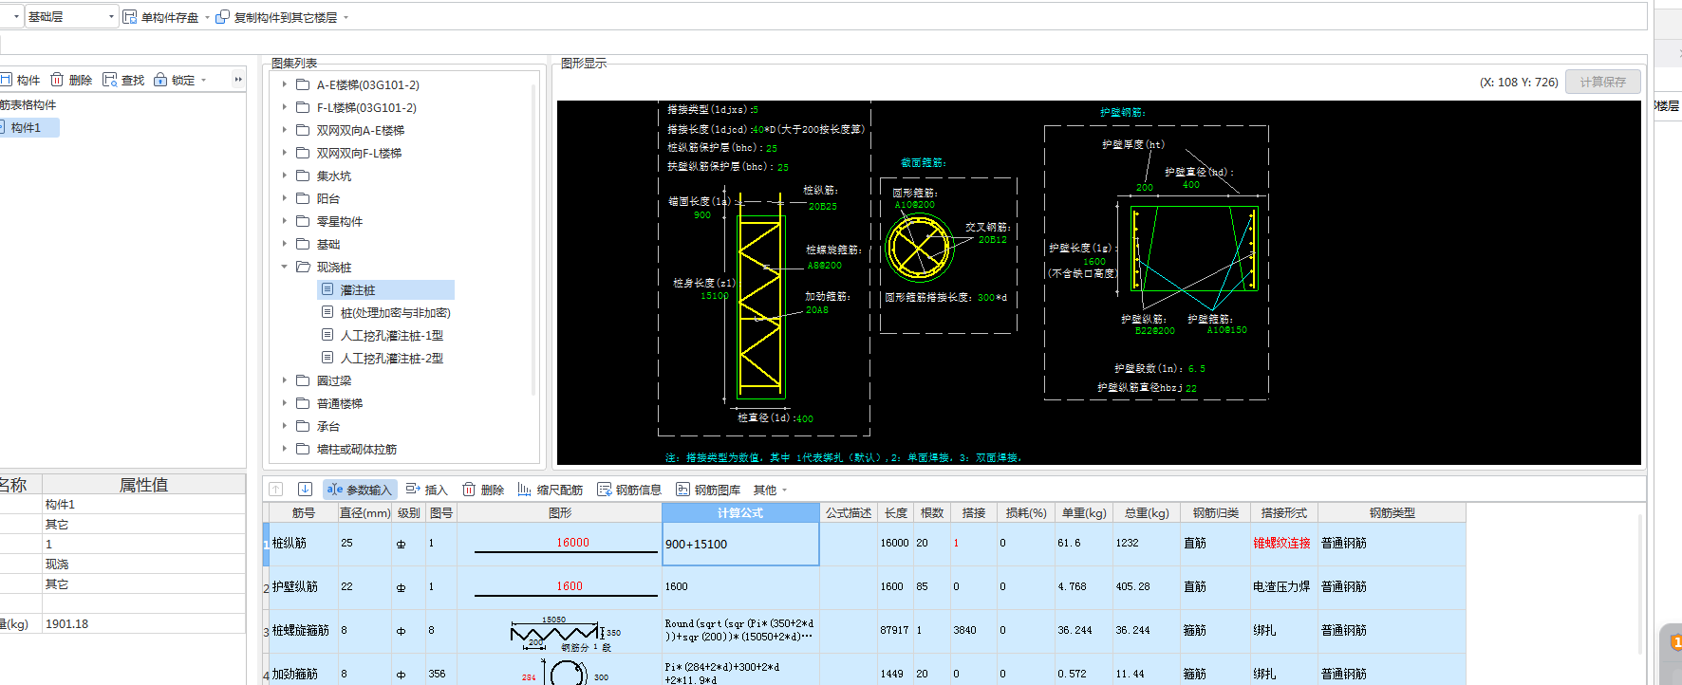
Task: Edit formula cell 900+15100
Action: 740,544
